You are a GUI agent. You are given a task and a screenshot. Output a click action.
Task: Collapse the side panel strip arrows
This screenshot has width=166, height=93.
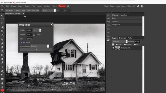pos(109,13)
